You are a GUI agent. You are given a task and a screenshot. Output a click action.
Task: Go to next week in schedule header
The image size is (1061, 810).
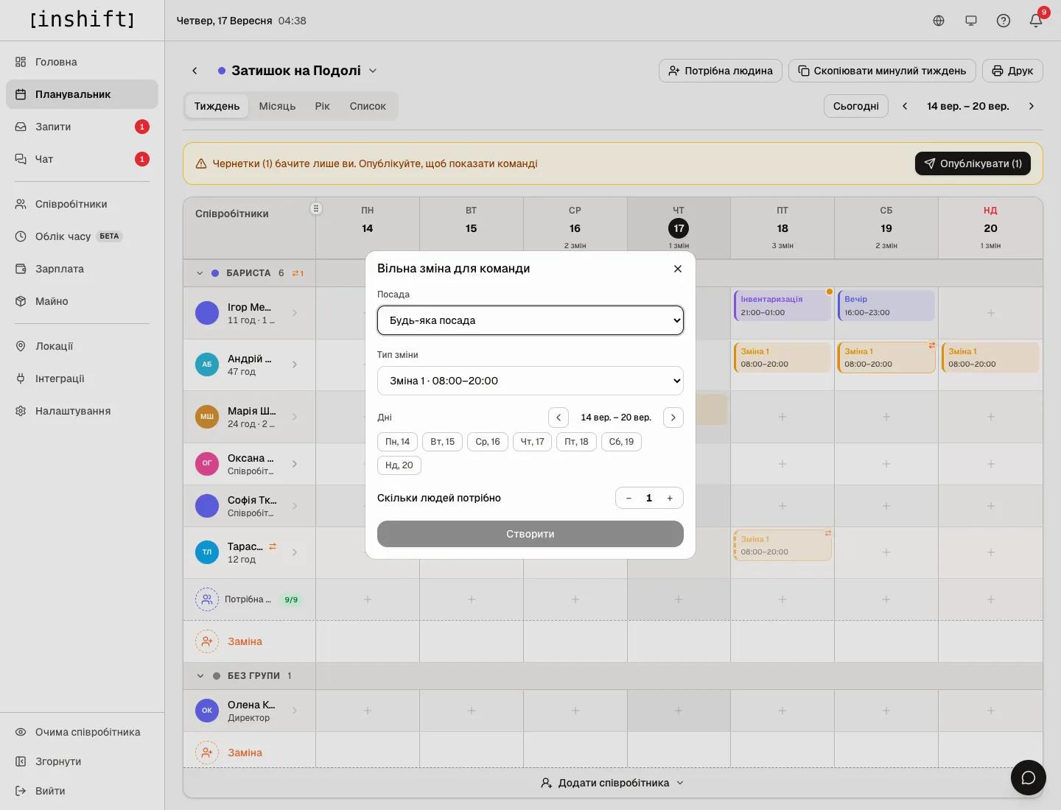coord(1032,106)
